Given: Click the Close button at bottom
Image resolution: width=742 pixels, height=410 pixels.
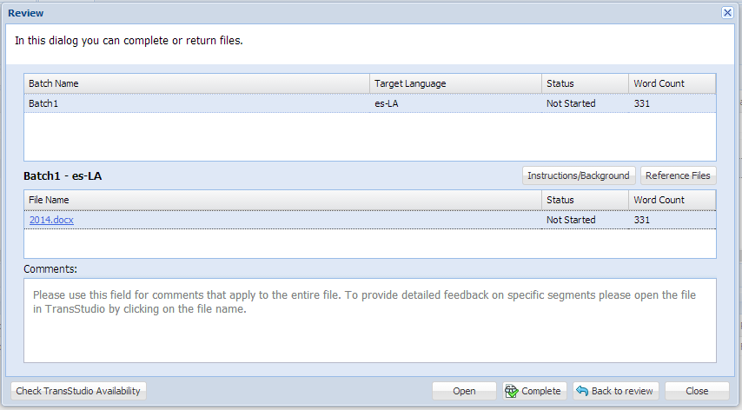Looking at the screenshot, I should pos(697,391).
